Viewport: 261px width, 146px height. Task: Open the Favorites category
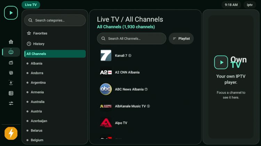click(55, 33)
